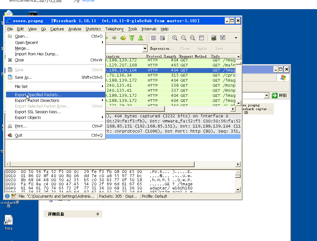Zoom out using the magnifier minus icon
The height and width of the screenshot is (241, 317).
183,38
